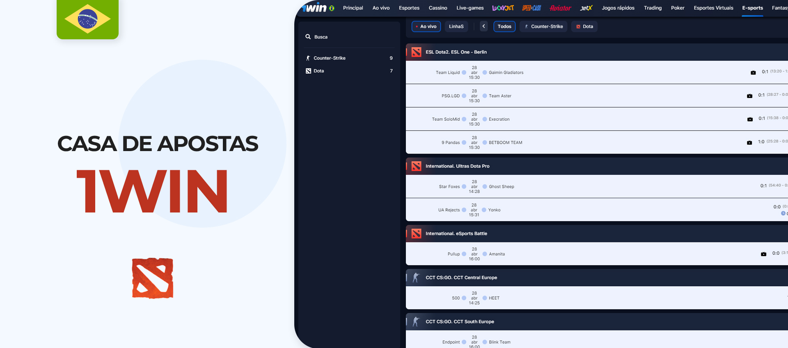This screenshot has height=348, width=788.
Task: Click the 0:1 score for Star Foxes
Action: (763, 186)
